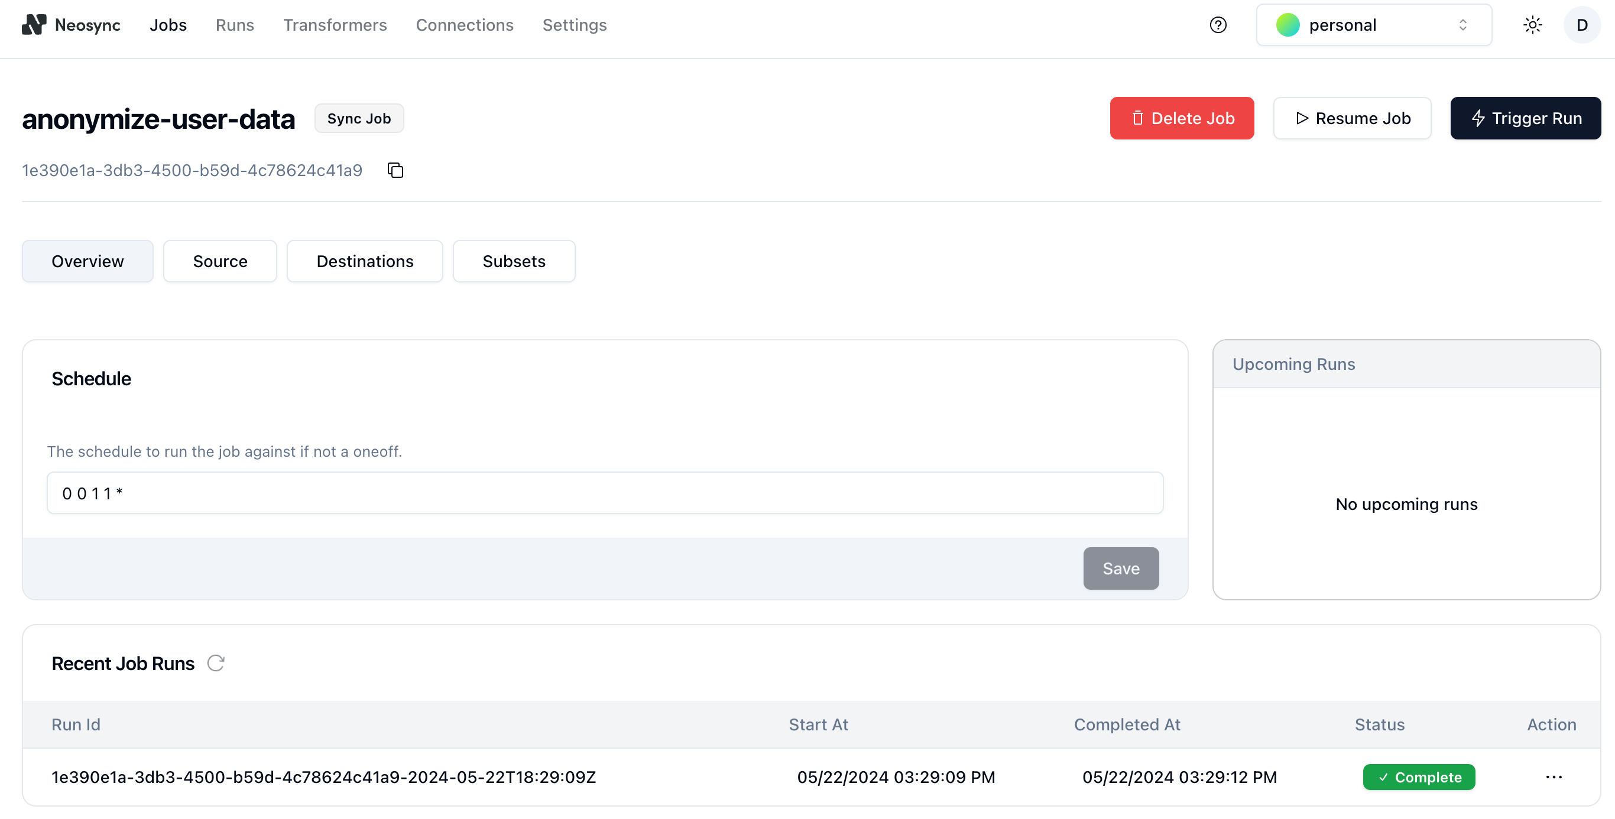The width and height of the screenshot is (1615, 819).
Task: Switch to the Subsets tab
Action: point(514,261)
